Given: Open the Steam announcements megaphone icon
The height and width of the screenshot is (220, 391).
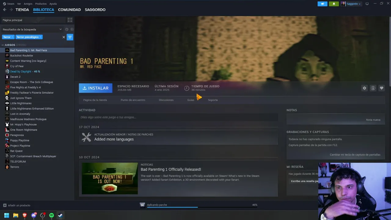Looking at the screenshot, I should point(322,4).
